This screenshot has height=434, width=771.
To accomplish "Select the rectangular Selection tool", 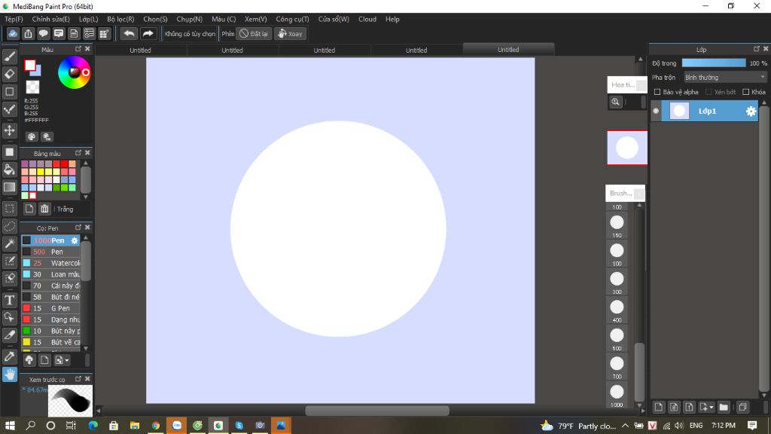I will click(9, 209).
